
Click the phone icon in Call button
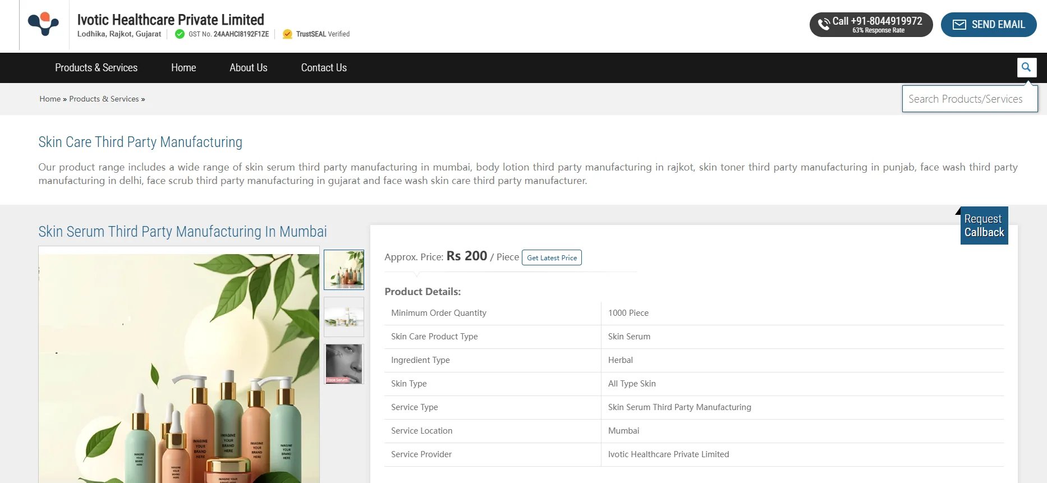pyautogui.click(x=823, y=25)
